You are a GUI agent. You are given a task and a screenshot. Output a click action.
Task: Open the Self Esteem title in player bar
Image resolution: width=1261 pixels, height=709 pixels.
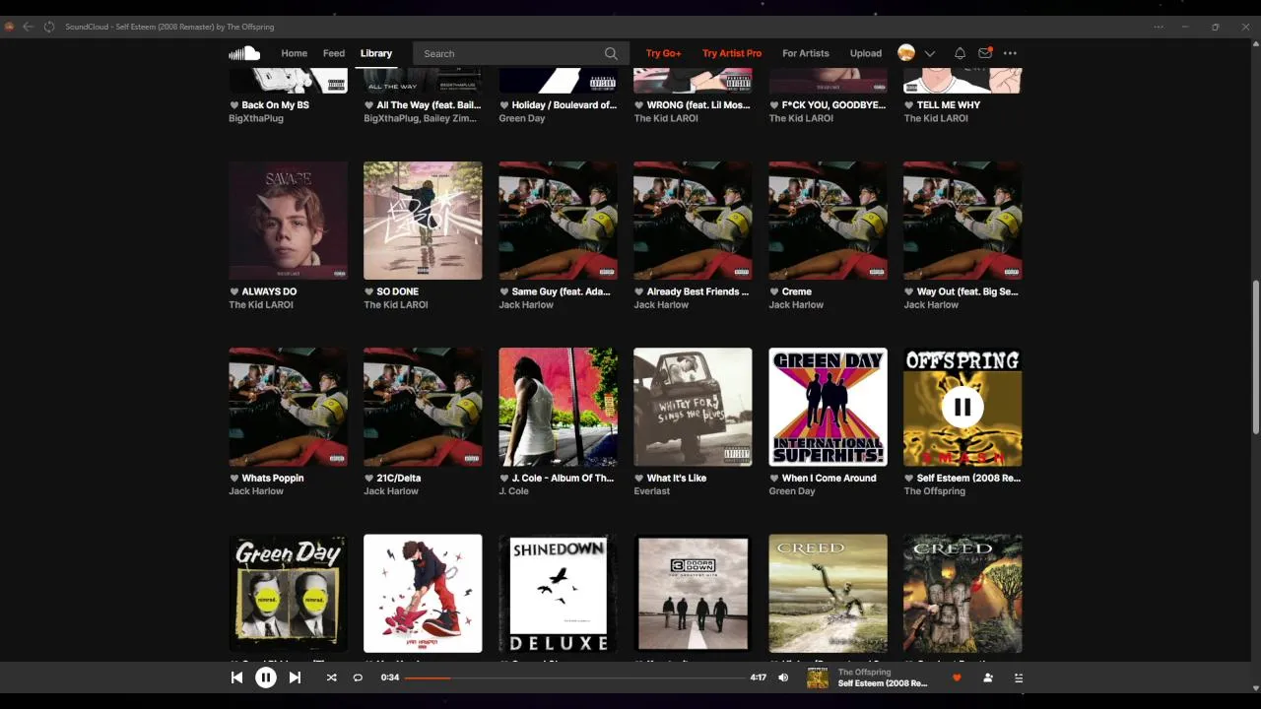(x=883, y=683)
